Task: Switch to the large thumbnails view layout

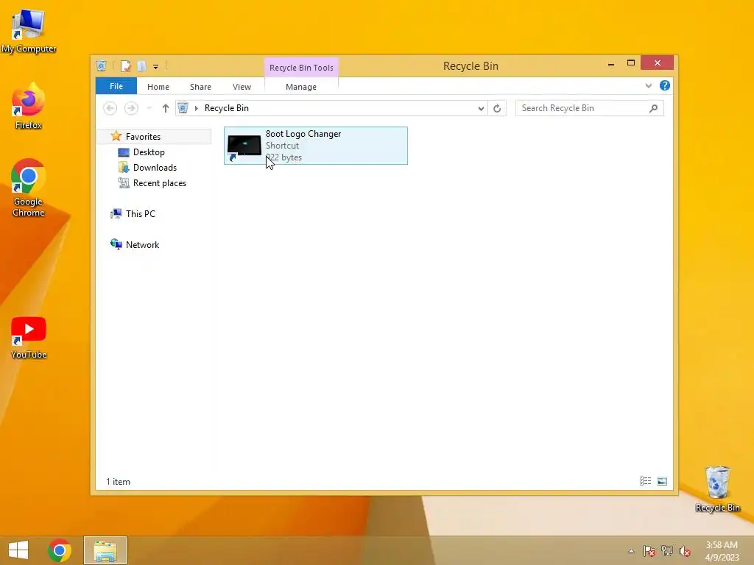Action: 662,481
